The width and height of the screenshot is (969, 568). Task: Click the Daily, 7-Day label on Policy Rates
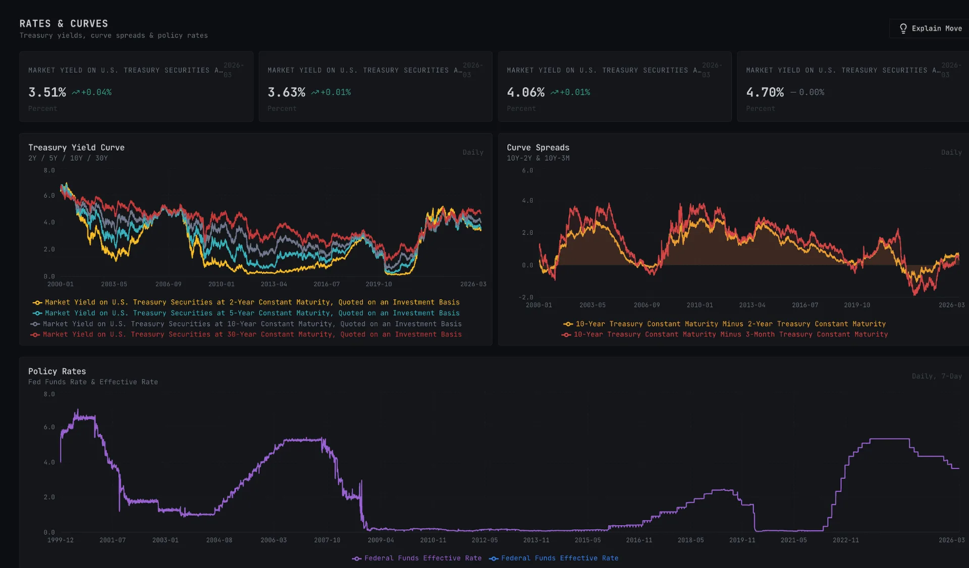(x=937, y=376)
